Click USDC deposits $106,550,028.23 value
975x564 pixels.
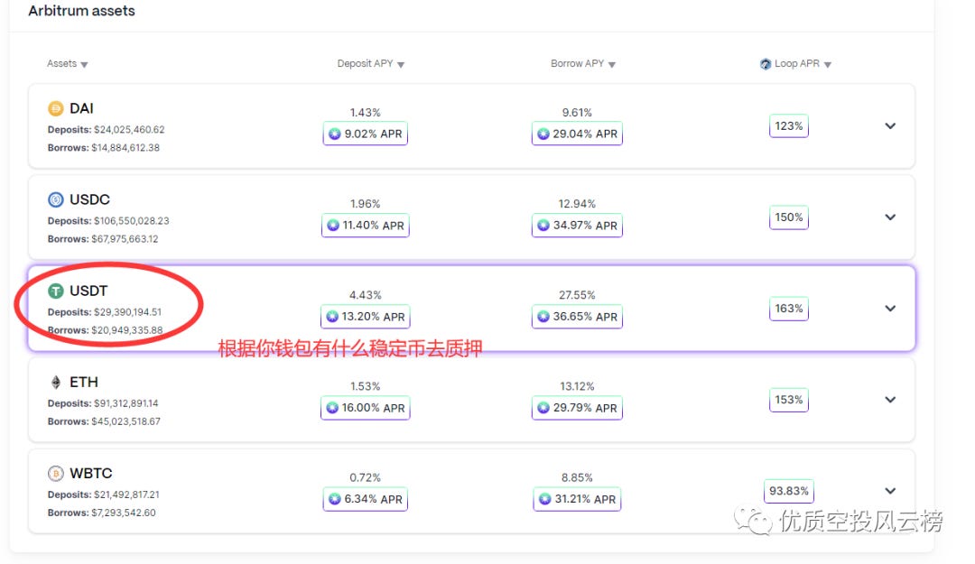[131, 221]
